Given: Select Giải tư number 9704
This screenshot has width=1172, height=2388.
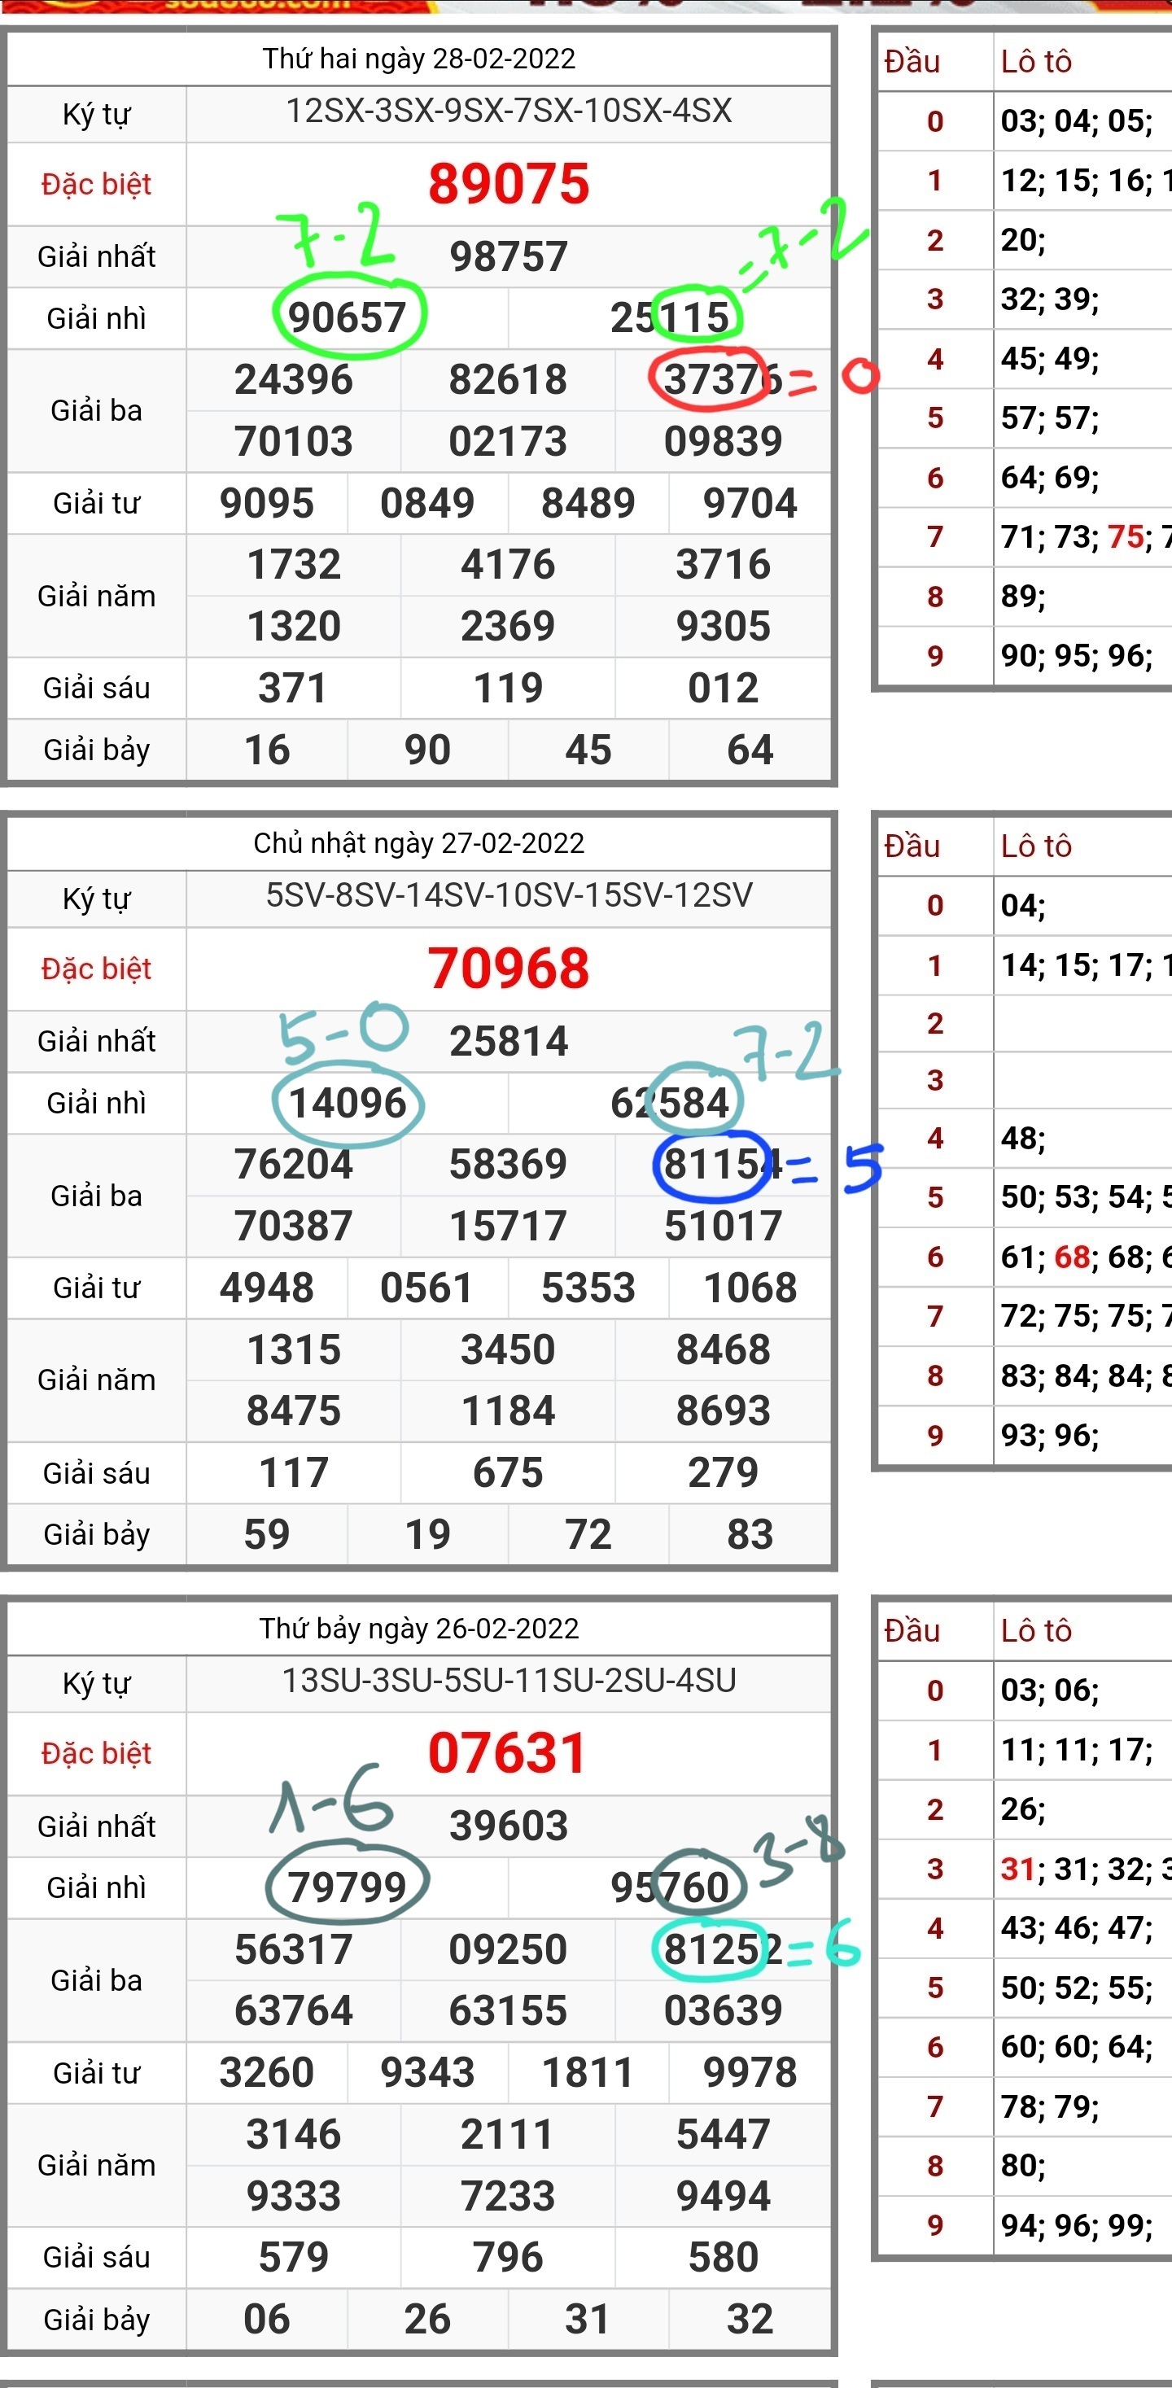Looking at the screenshot, I should (x=750, y=503).
